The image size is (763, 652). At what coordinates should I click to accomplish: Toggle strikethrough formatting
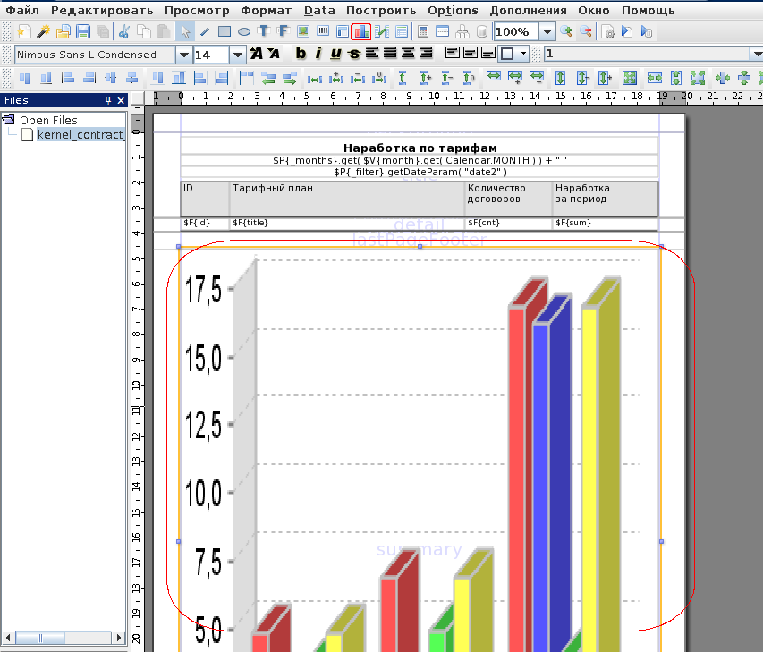(x=354, y=54)
